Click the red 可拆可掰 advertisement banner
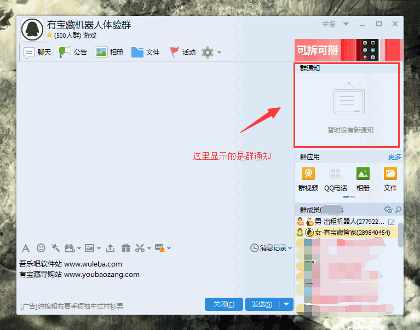420x330 pixels. coord(348,50)
